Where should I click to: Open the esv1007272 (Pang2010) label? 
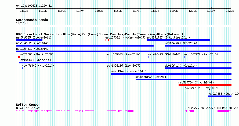coord(201,54)
